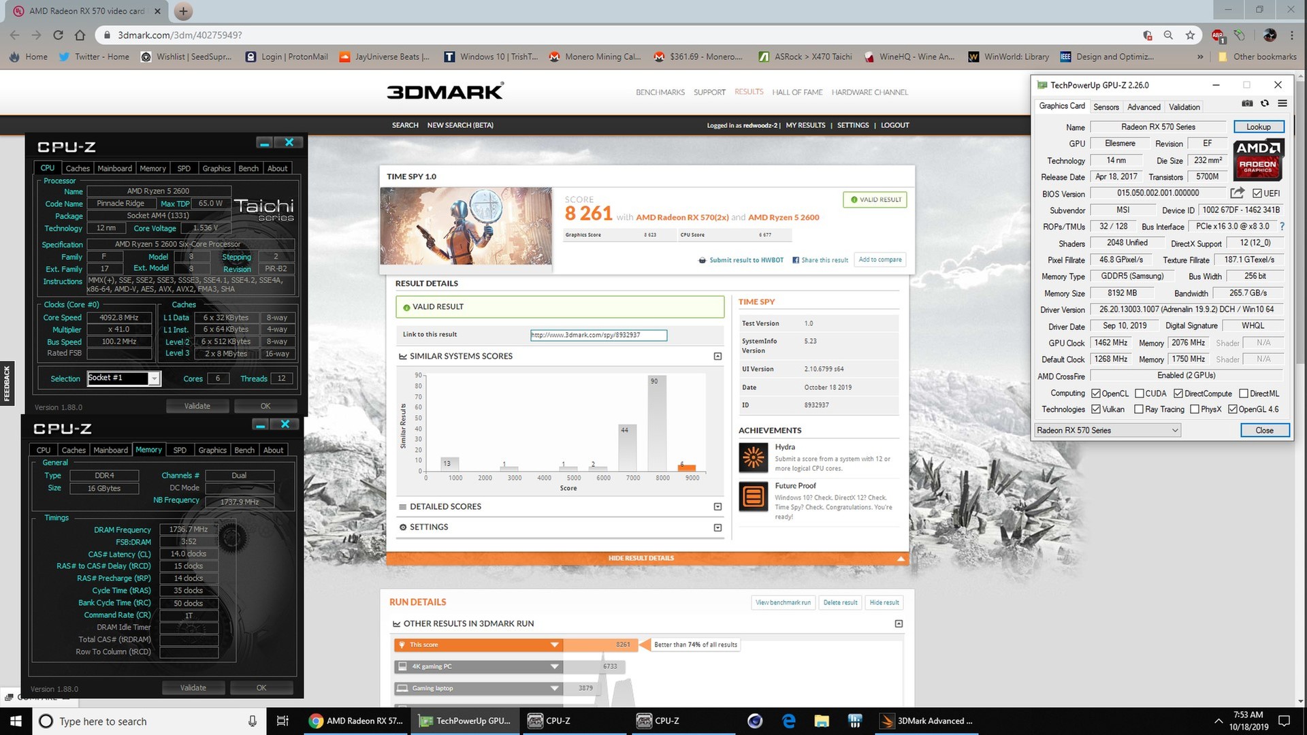
Task: Open Windows Start menu
Action: tap(16, 721)
